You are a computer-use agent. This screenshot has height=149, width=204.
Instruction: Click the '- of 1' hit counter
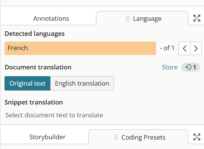[167, 48]
